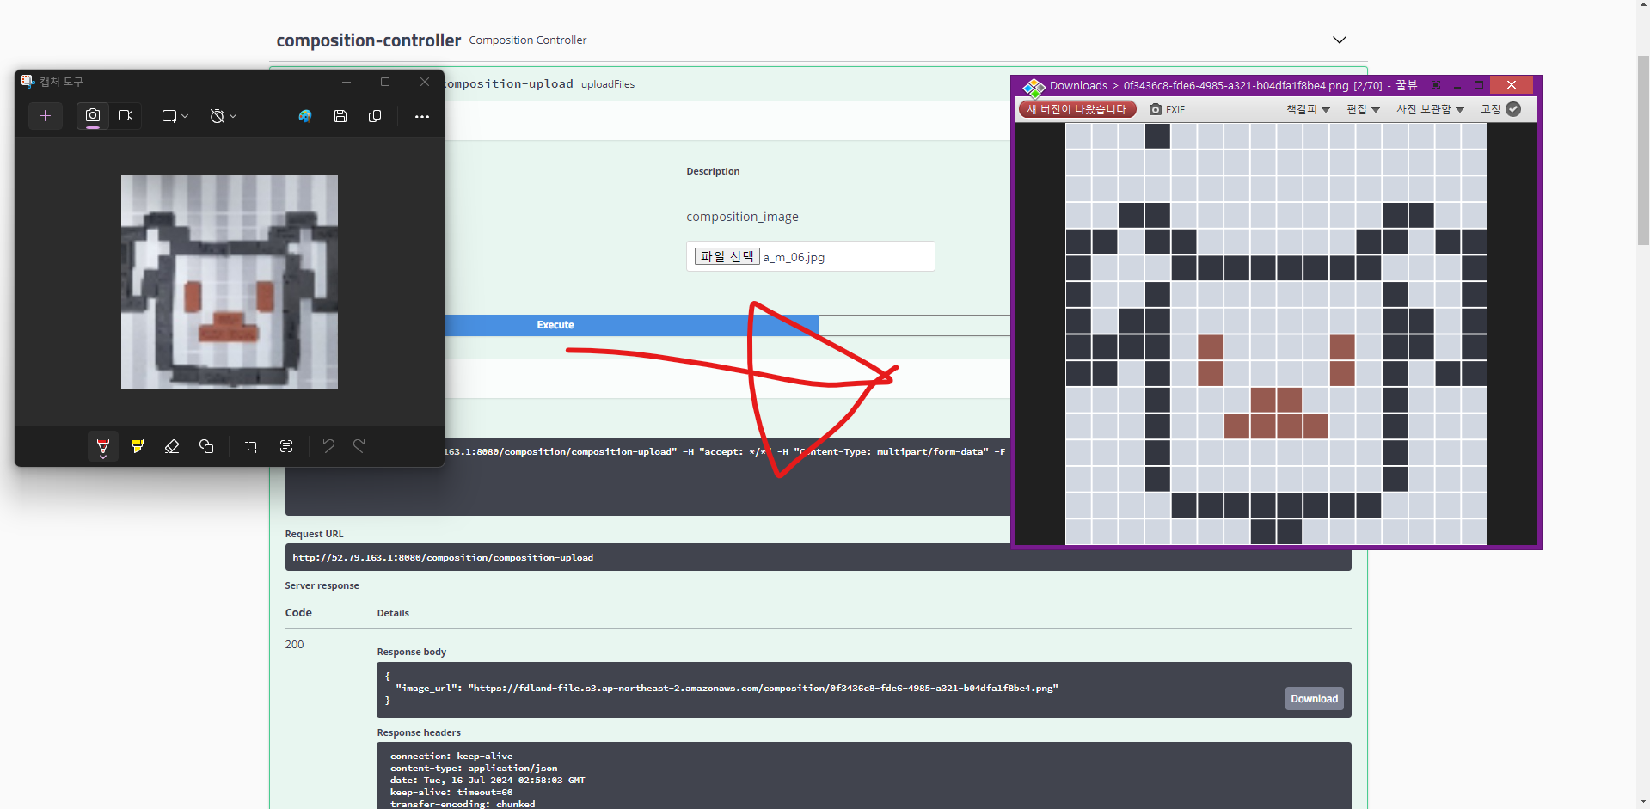
Task: Open the shapes tool
Action: [x=206, y=446]
